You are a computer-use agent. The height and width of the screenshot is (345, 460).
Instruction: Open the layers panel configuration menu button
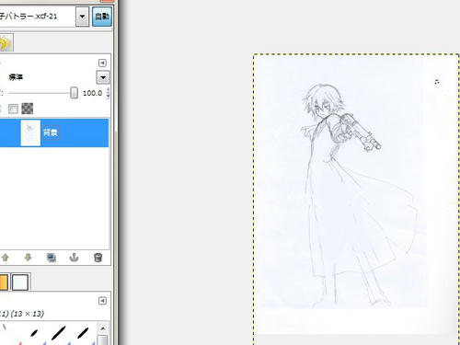102,63
